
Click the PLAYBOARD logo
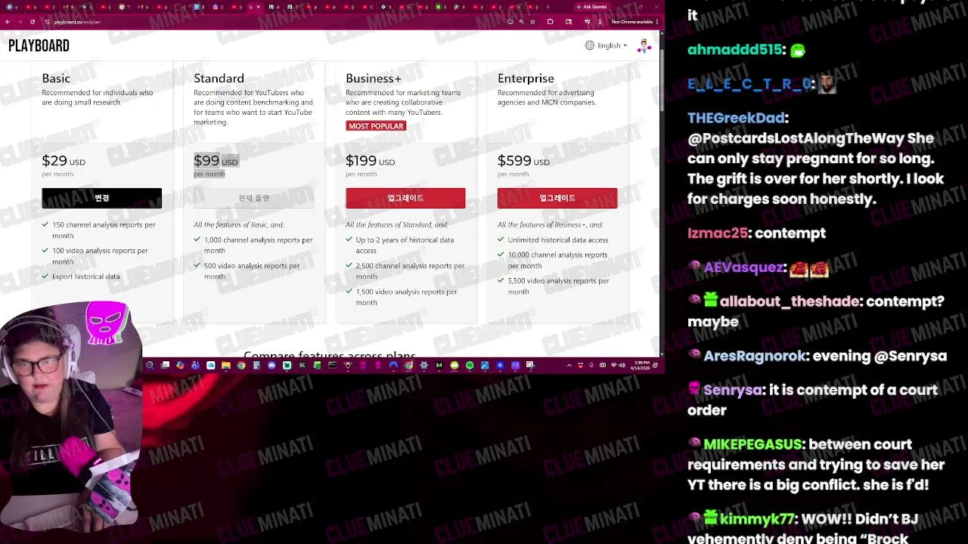[x=39, y=46]
